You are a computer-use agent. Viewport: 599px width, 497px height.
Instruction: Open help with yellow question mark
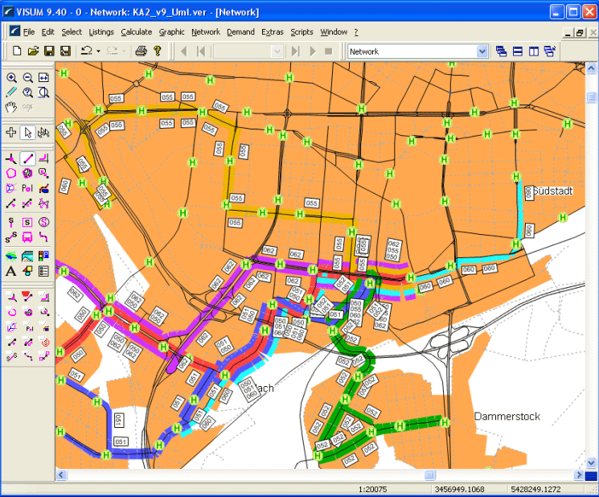pos(157,51)
